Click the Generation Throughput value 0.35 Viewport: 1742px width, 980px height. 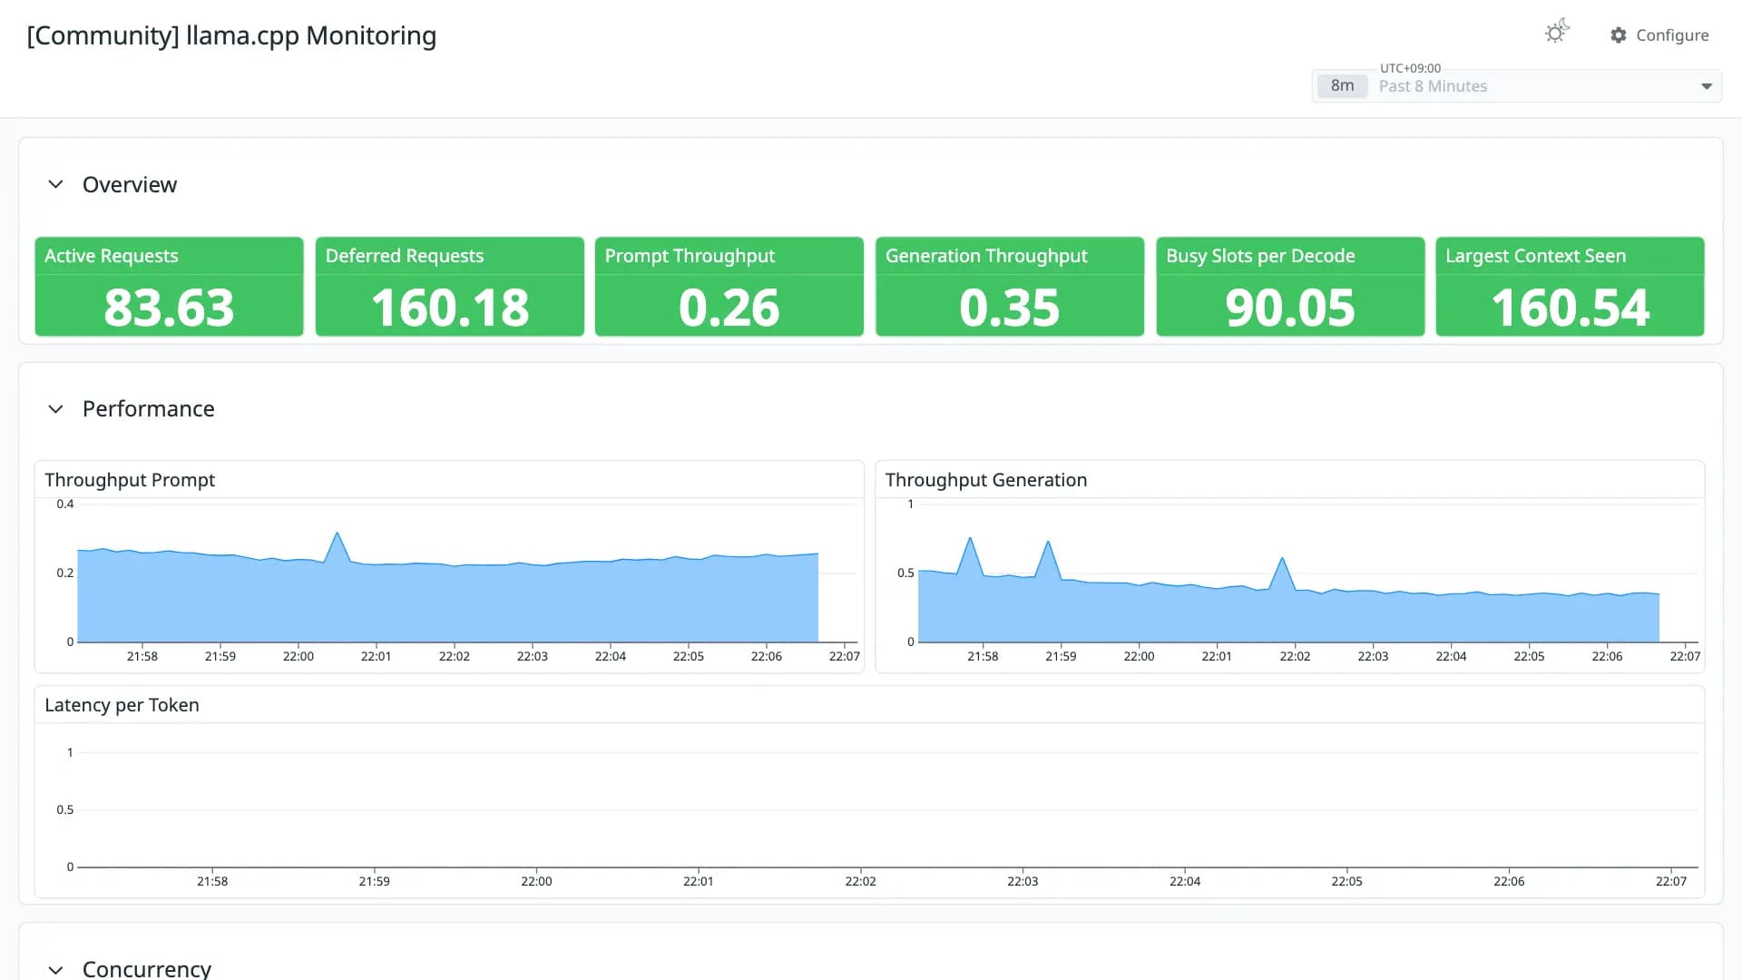click(x=1009, y=308)
